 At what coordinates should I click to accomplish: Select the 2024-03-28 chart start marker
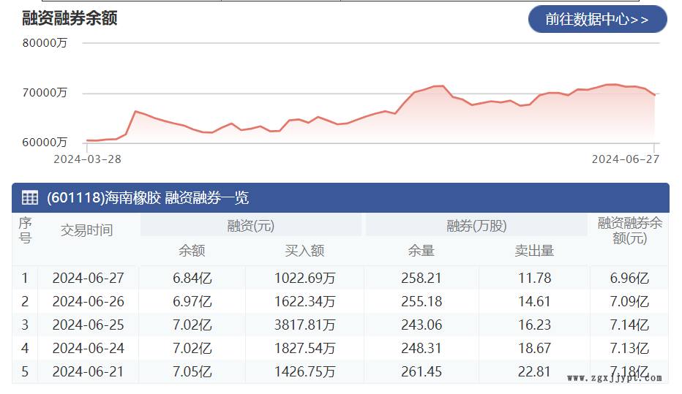[87, 159]
